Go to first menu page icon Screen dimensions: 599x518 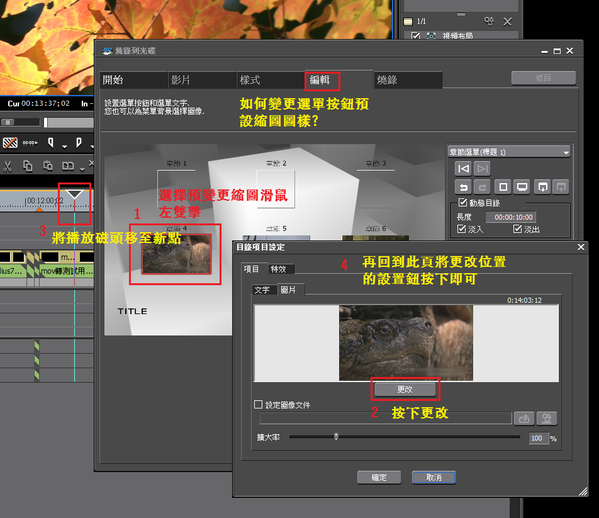point(463,169)
